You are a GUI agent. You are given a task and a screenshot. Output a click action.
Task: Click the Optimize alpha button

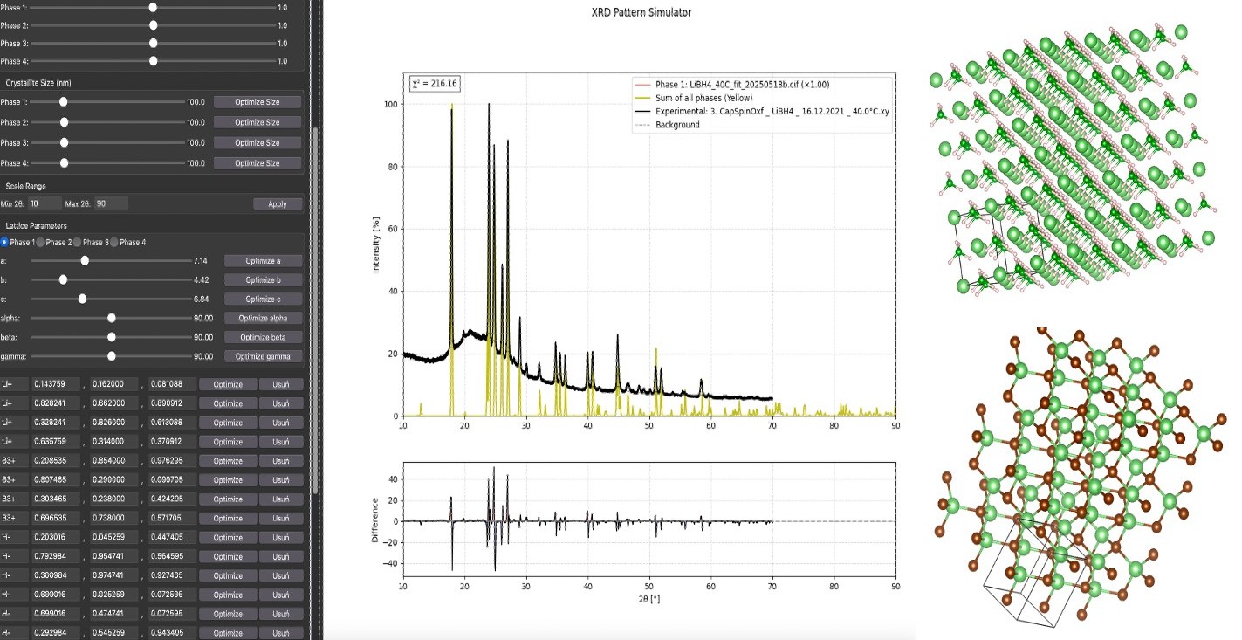(264, 318)
